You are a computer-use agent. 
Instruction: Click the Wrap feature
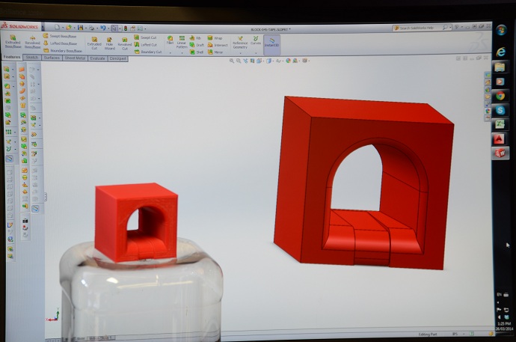[x=215, y=38]
